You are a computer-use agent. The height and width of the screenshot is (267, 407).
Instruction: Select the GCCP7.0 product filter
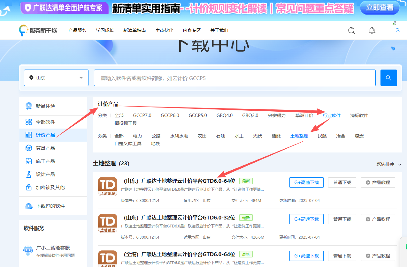142,115
